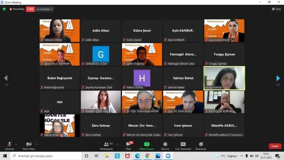
Task: Toggle the Record control
Action: 165,146
